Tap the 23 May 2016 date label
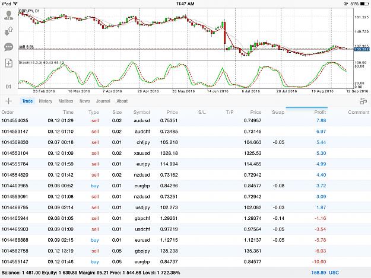This screenshot has width=371, height=278. [183, 91]
